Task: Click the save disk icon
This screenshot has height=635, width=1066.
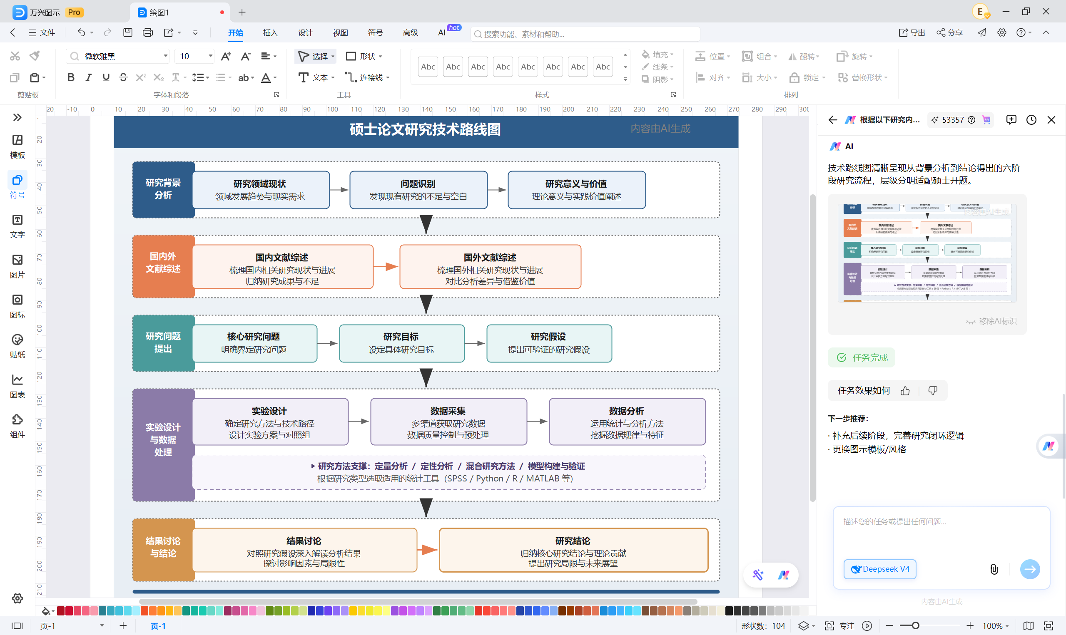Action: point(127,32)
